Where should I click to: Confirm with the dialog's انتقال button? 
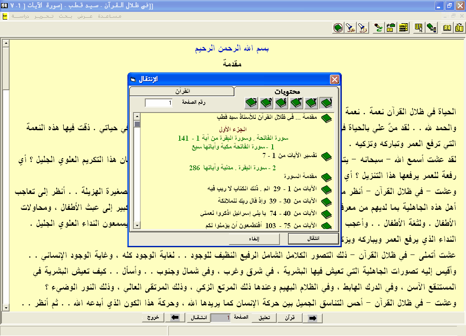[313, 239]
